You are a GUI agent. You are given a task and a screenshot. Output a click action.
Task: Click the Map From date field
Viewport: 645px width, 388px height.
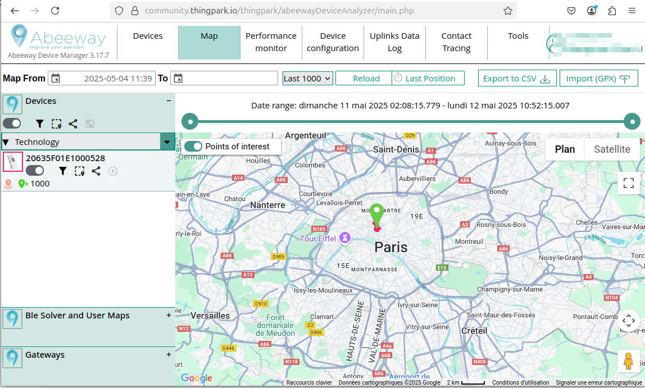click(102, 78)
